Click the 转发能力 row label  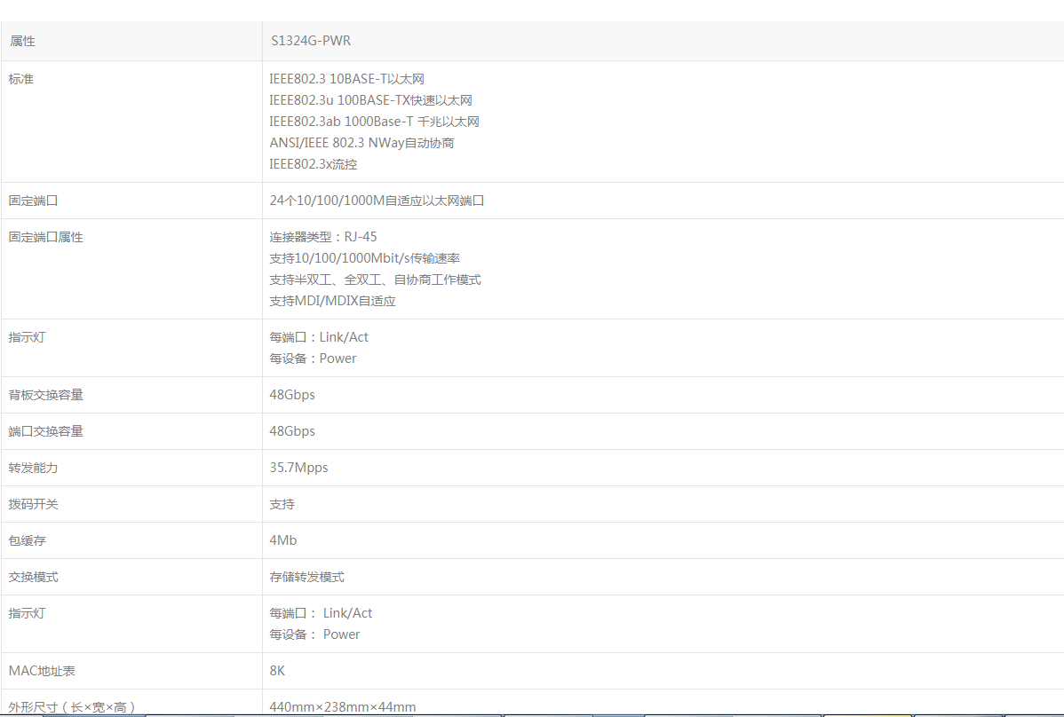pos(33,469)
